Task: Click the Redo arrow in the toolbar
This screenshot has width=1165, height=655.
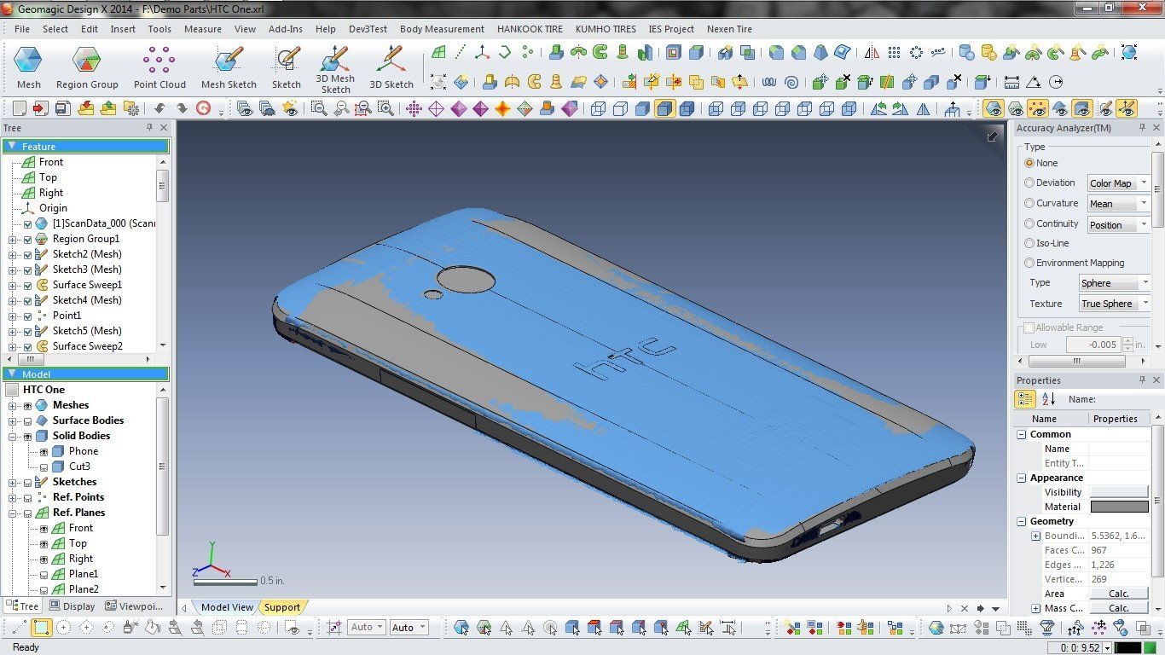Action: tap(182, 108)
